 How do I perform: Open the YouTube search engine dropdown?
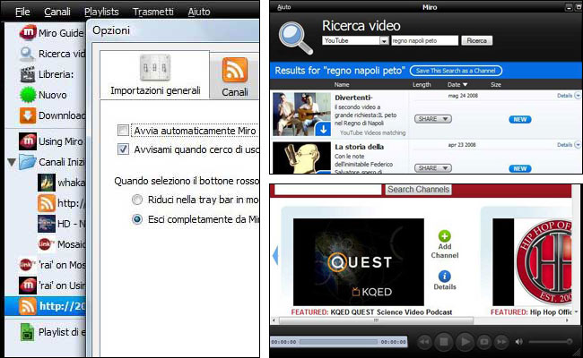click(x=384, y=41)
